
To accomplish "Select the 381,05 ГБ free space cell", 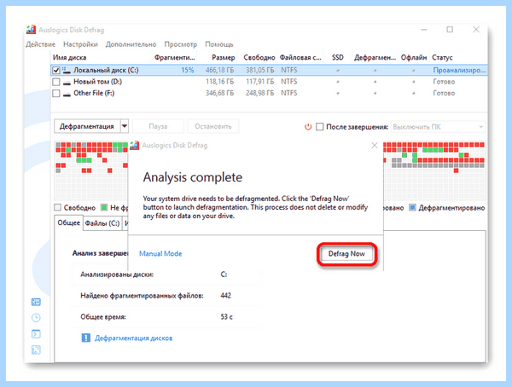I will (260, 70).
